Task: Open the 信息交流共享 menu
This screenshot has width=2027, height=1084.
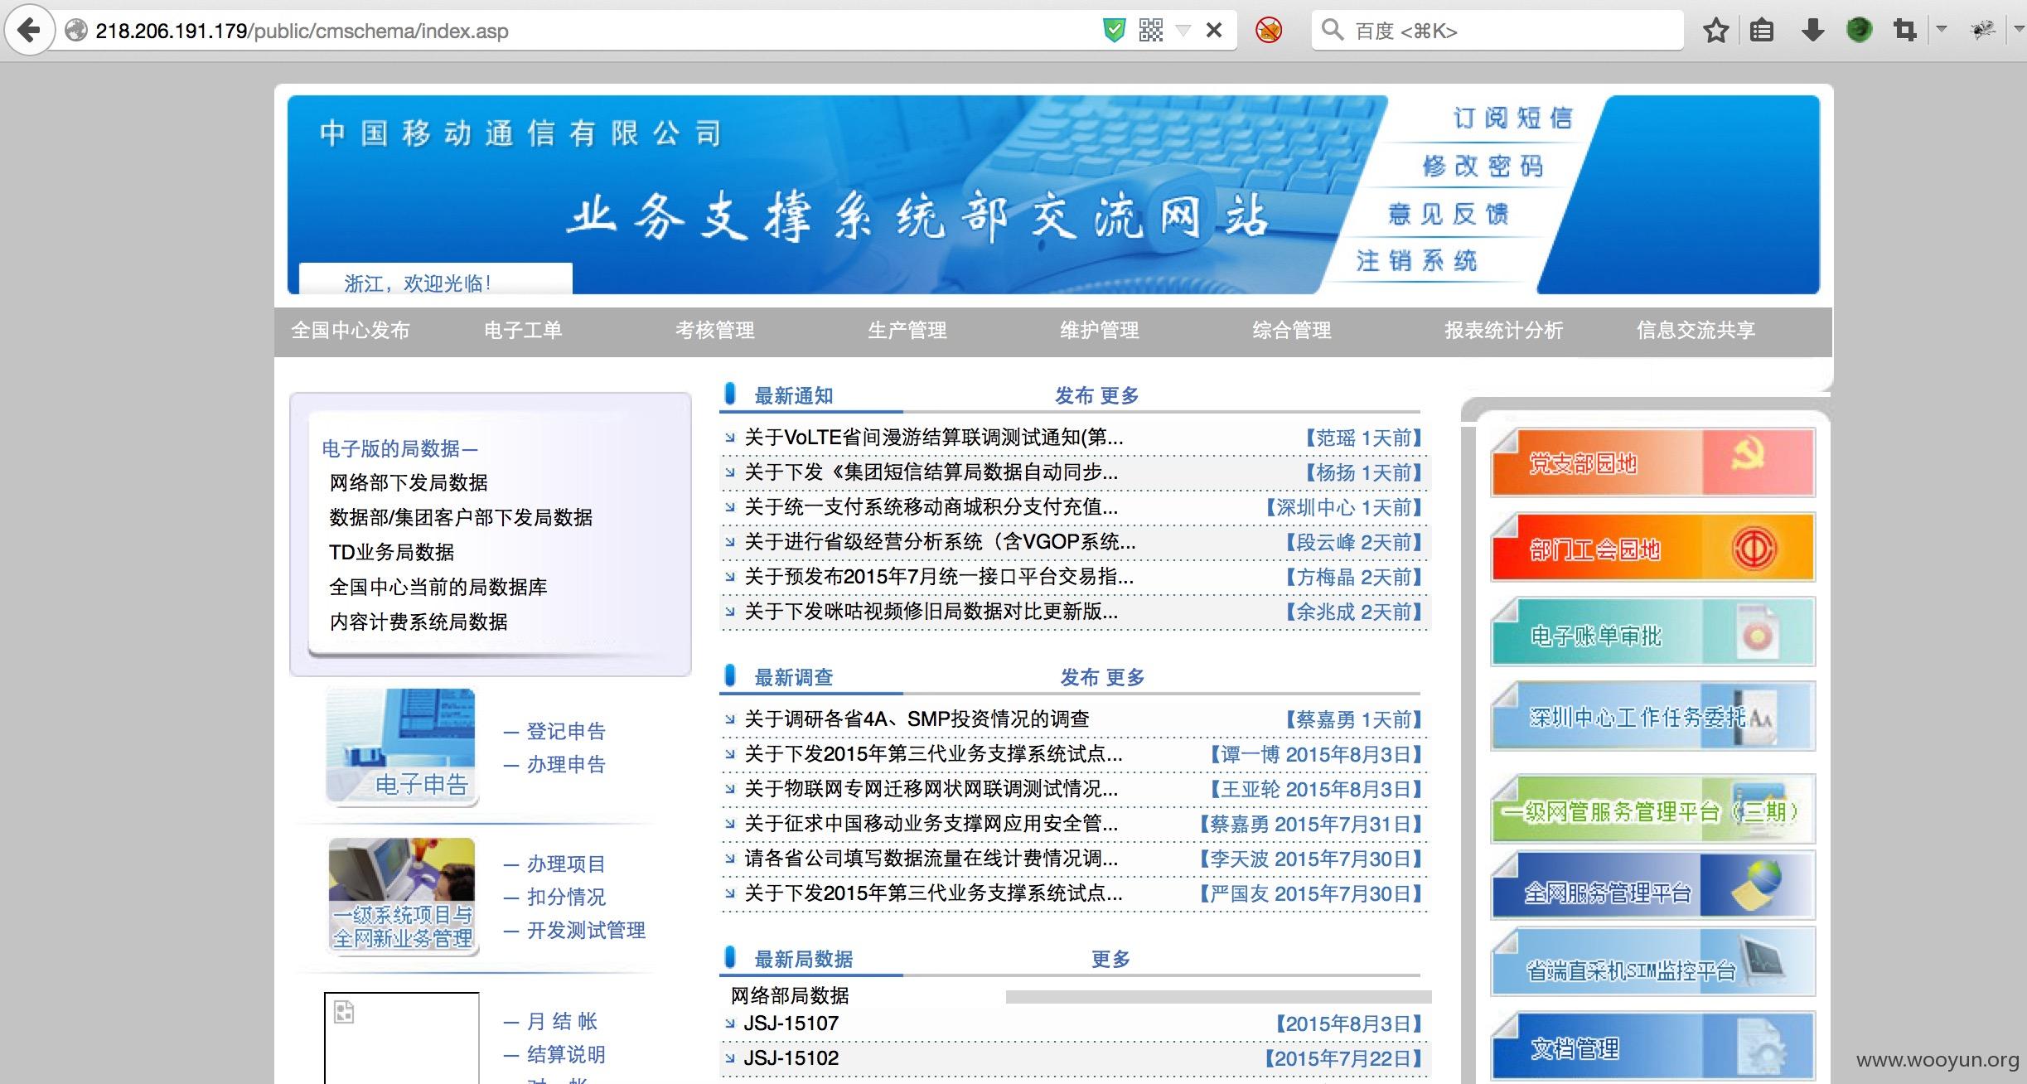Action: [x=1696, y=331]
